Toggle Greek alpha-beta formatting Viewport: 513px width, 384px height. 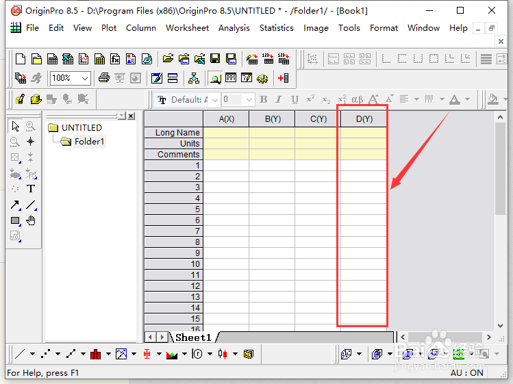(x=358, y=99)
